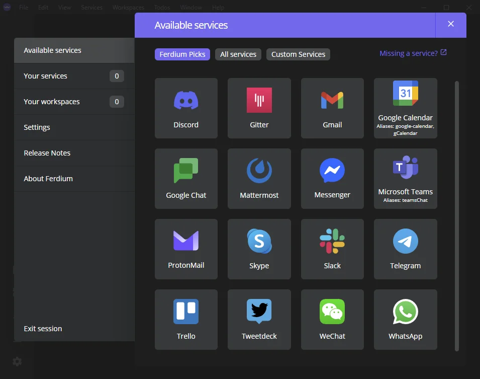Open Your services in sidebar
This screenshot has width=480, height=379.
[74, 76]
